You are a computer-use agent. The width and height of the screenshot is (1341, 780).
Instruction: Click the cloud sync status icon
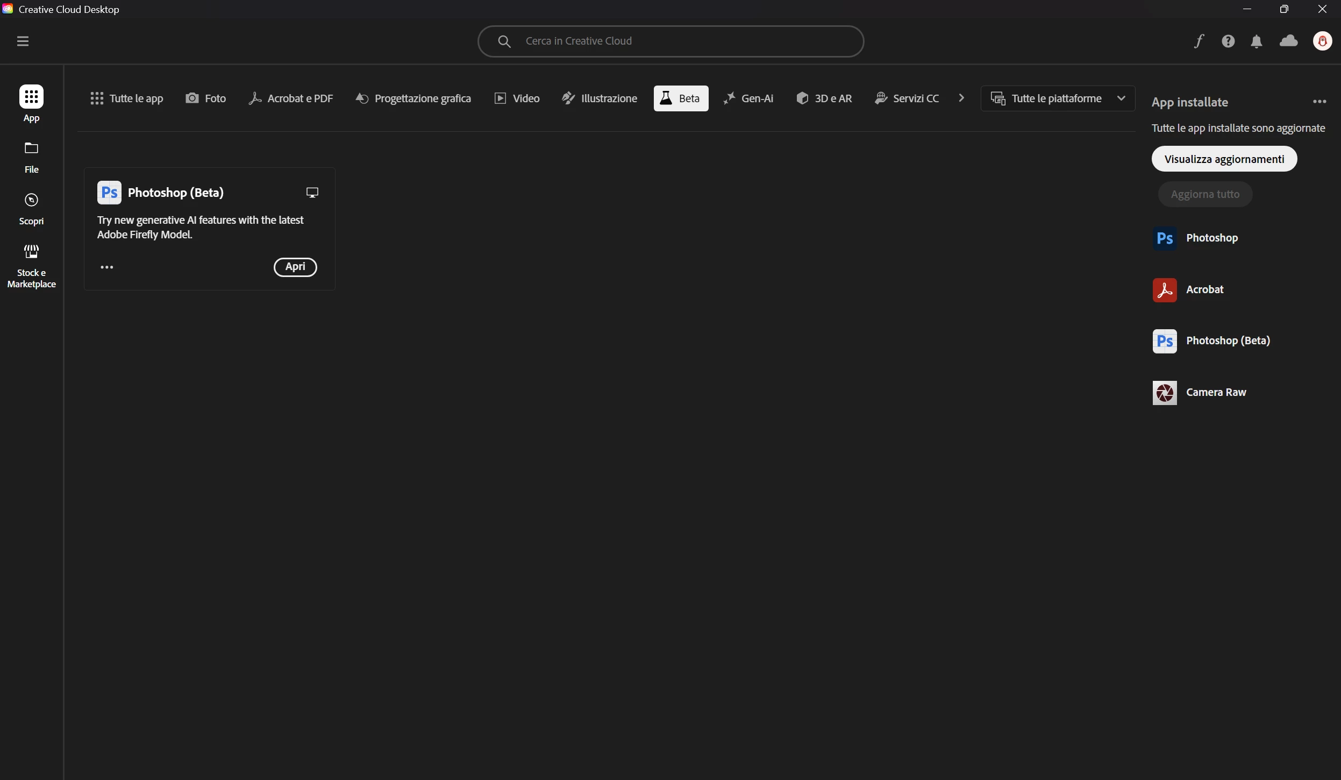pyautogui.click(x=1288, y=41)
